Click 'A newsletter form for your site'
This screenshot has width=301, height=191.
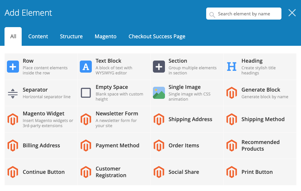point(116,123)
